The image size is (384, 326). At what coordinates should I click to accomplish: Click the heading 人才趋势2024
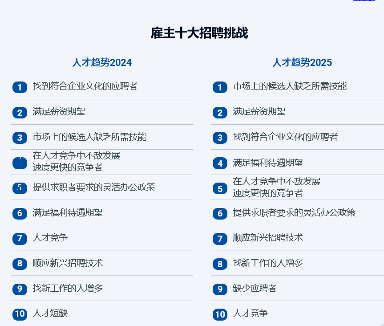[102, 62]
